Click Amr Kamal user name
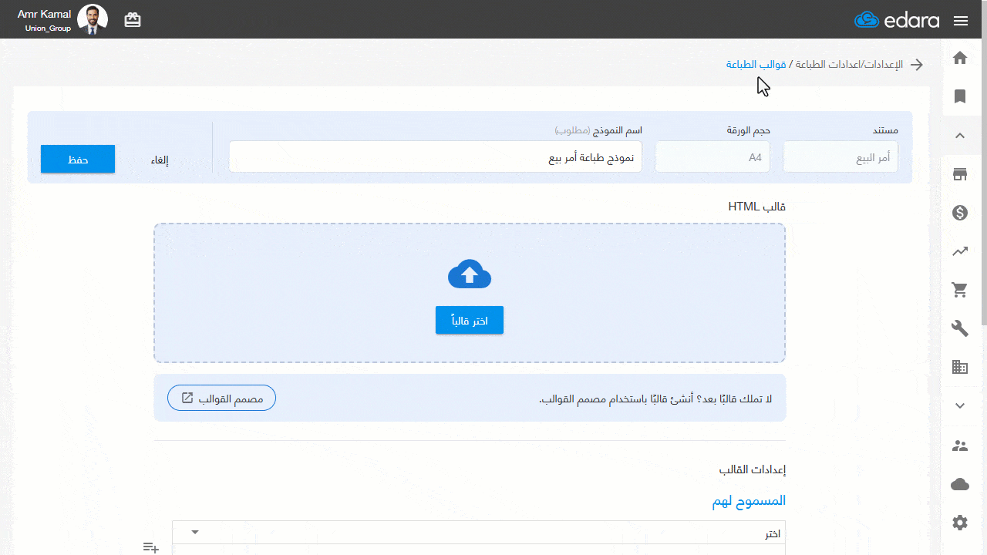The height and width of the screenshot is (555, 987). click(x=45, y=14)
